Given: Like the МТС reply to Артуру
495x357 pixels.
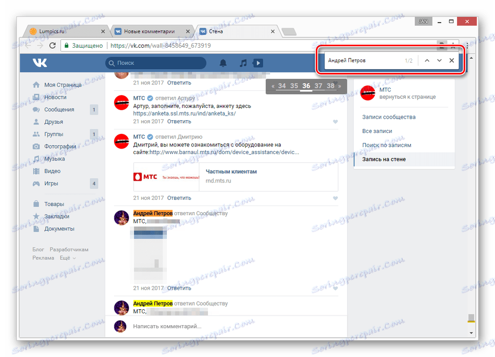Looking at the screenshot, I should [335, 122].
